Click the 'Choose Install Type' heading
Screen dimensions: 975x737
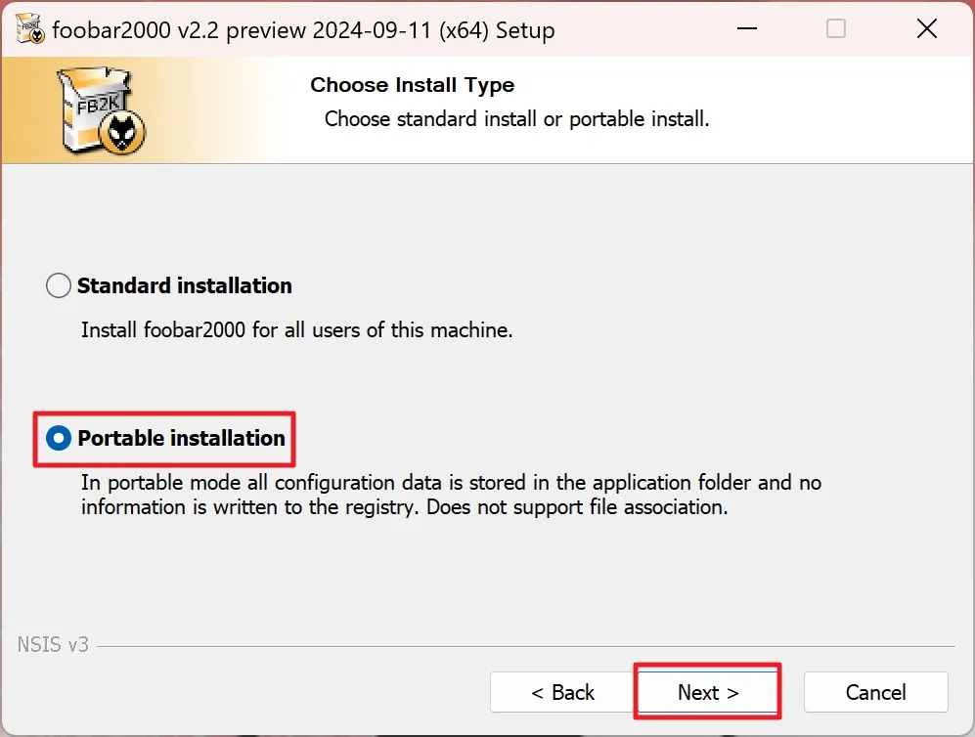[413, 85]
